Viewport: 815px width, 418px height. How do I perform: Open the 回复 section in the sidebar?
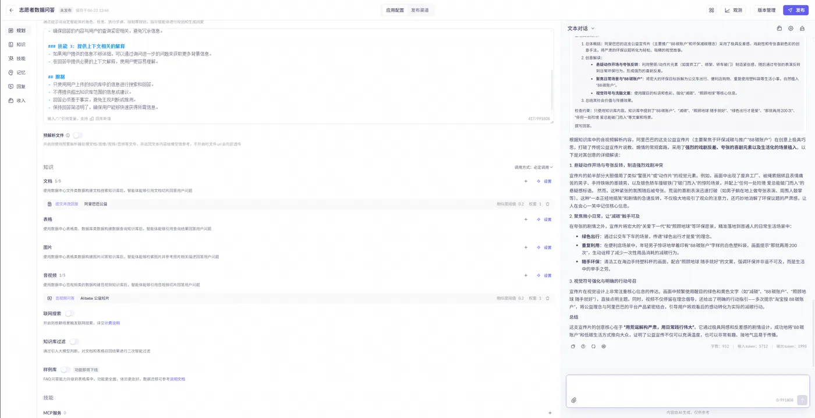tap(18, 86)
